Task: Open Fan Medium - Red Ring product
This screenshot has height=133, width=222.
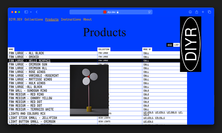Action: click(x=26, y=94)
